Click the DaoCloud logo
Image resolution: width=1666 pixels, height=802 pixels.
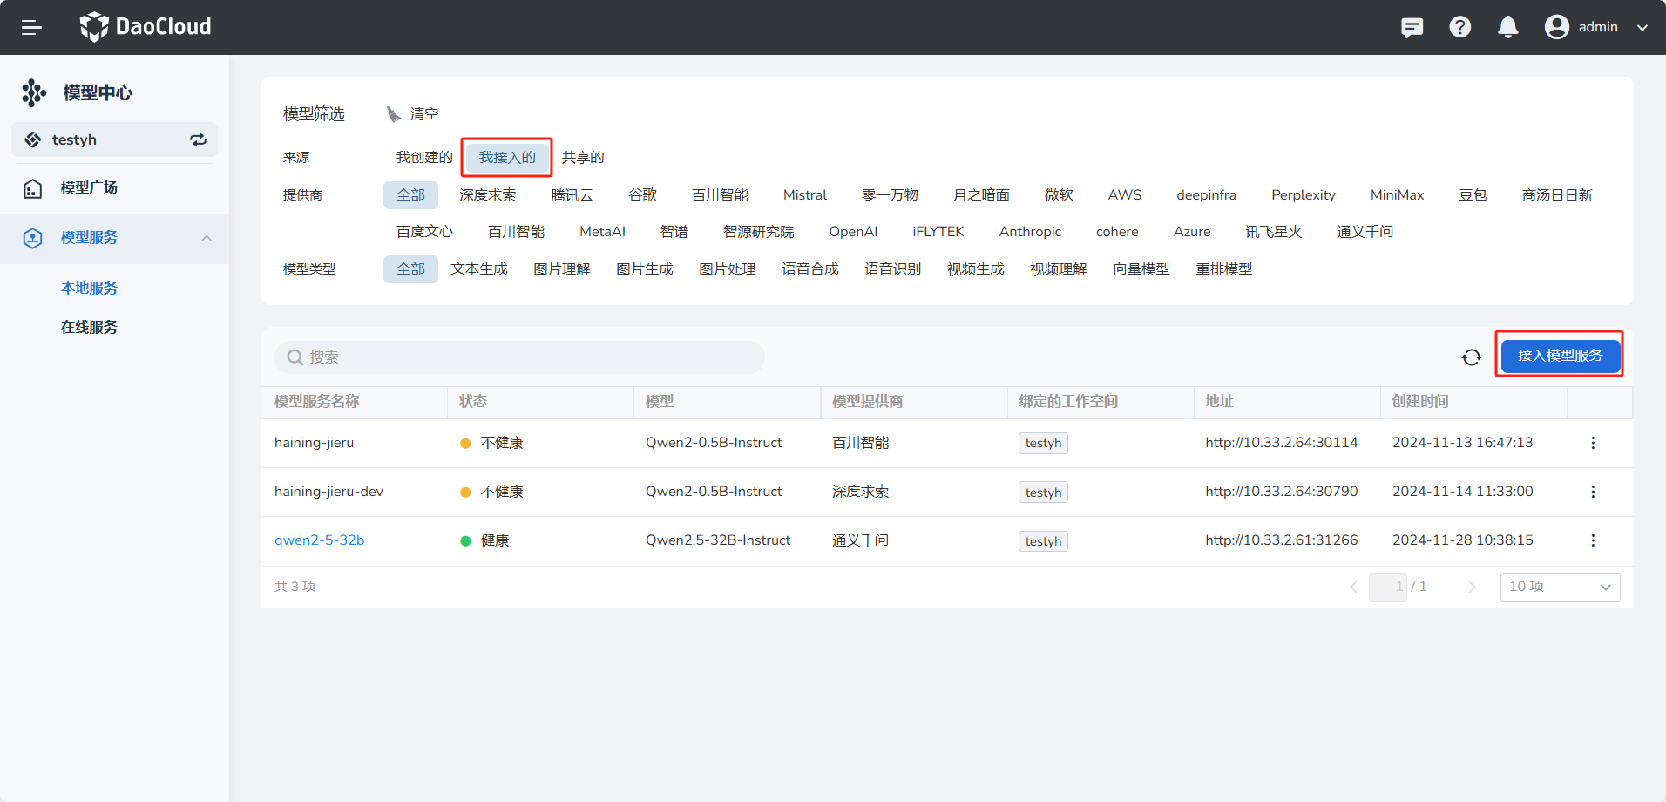point(146,27)
